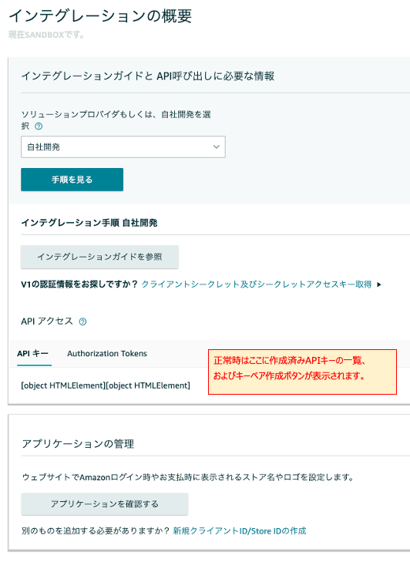Viewport: 410px width, 562px height.
Task: Switch to the API キー tab
Action: 32,353
